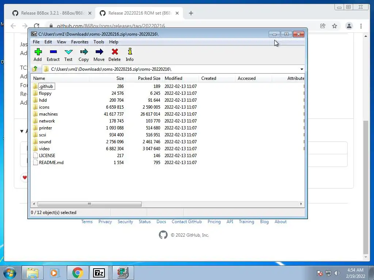Select the floppy folder icon
374x280 pixels.
click(35, 93)
